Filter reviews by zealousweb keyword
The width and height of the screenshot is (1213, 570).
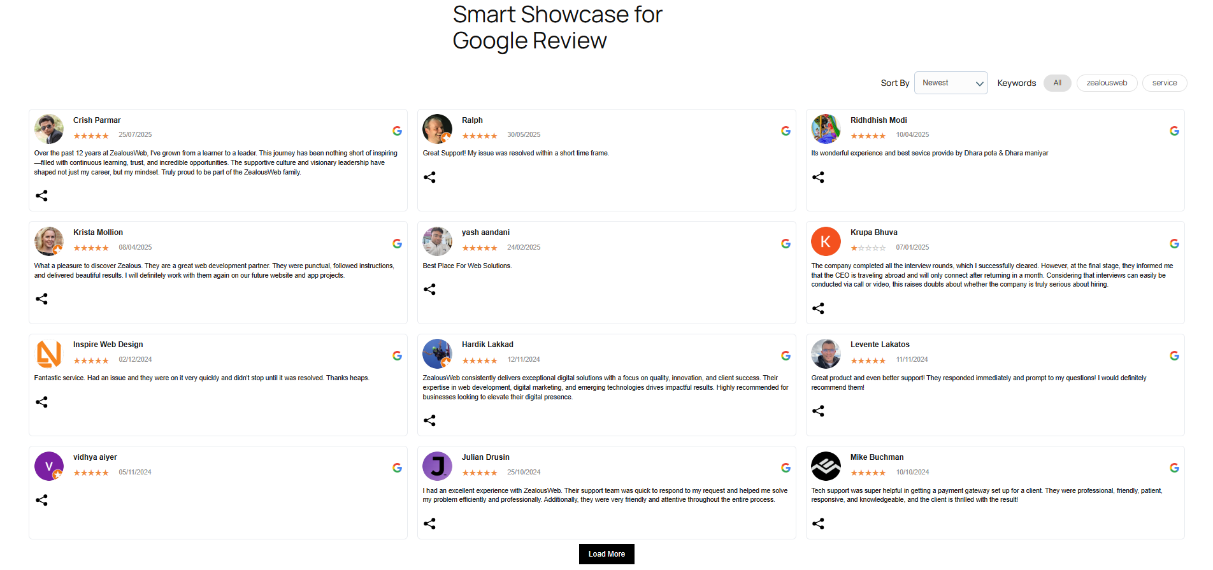point(1107,83)
